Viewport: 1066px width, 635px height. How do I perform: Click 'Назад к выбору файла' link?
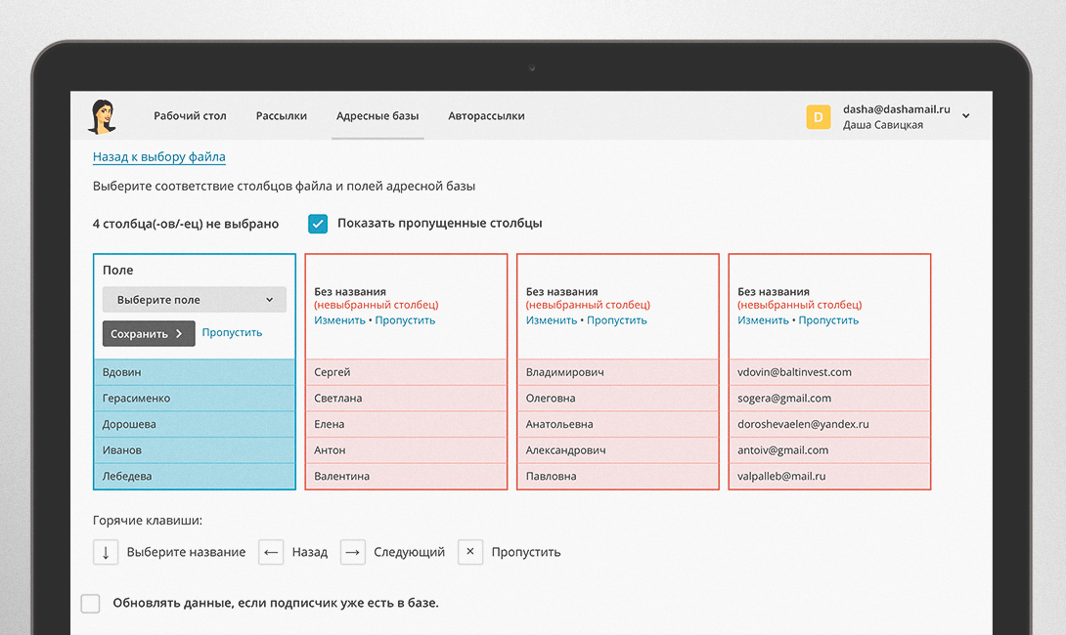click(159, 157)
